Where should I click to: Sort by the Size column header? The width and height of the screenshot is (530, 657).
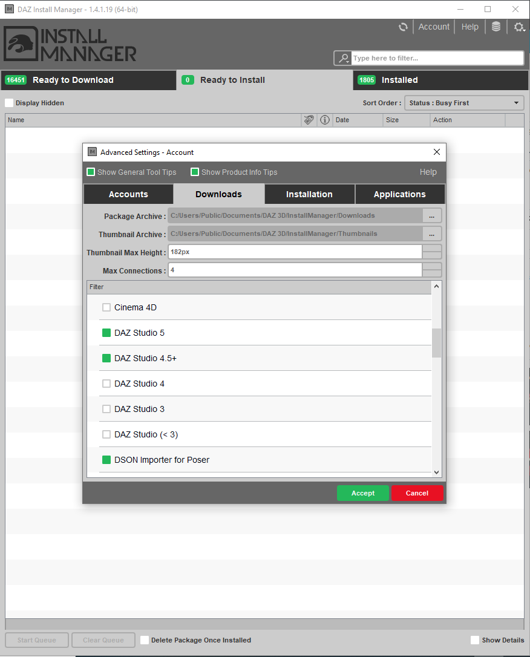pyautogui.click(x=407, y=120)
